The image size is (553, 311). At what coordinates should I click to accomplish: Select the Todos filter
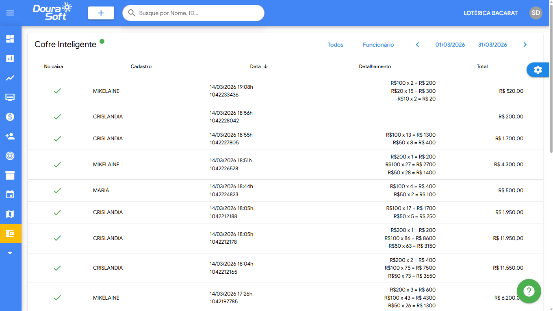(x=335, y=45)
